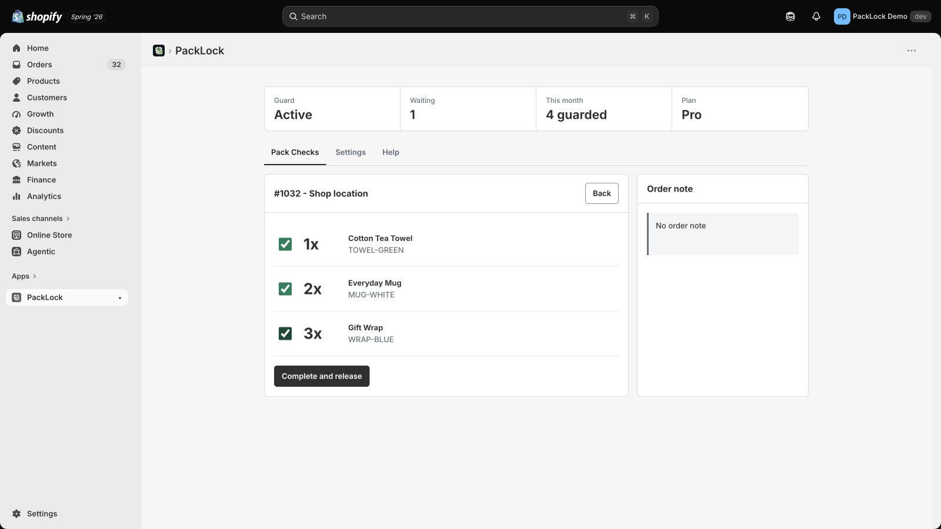The height and width of the screenshot is (529, 941).
Task: Click the PackLock breadcrumb app icon
Action: (159, 51)
